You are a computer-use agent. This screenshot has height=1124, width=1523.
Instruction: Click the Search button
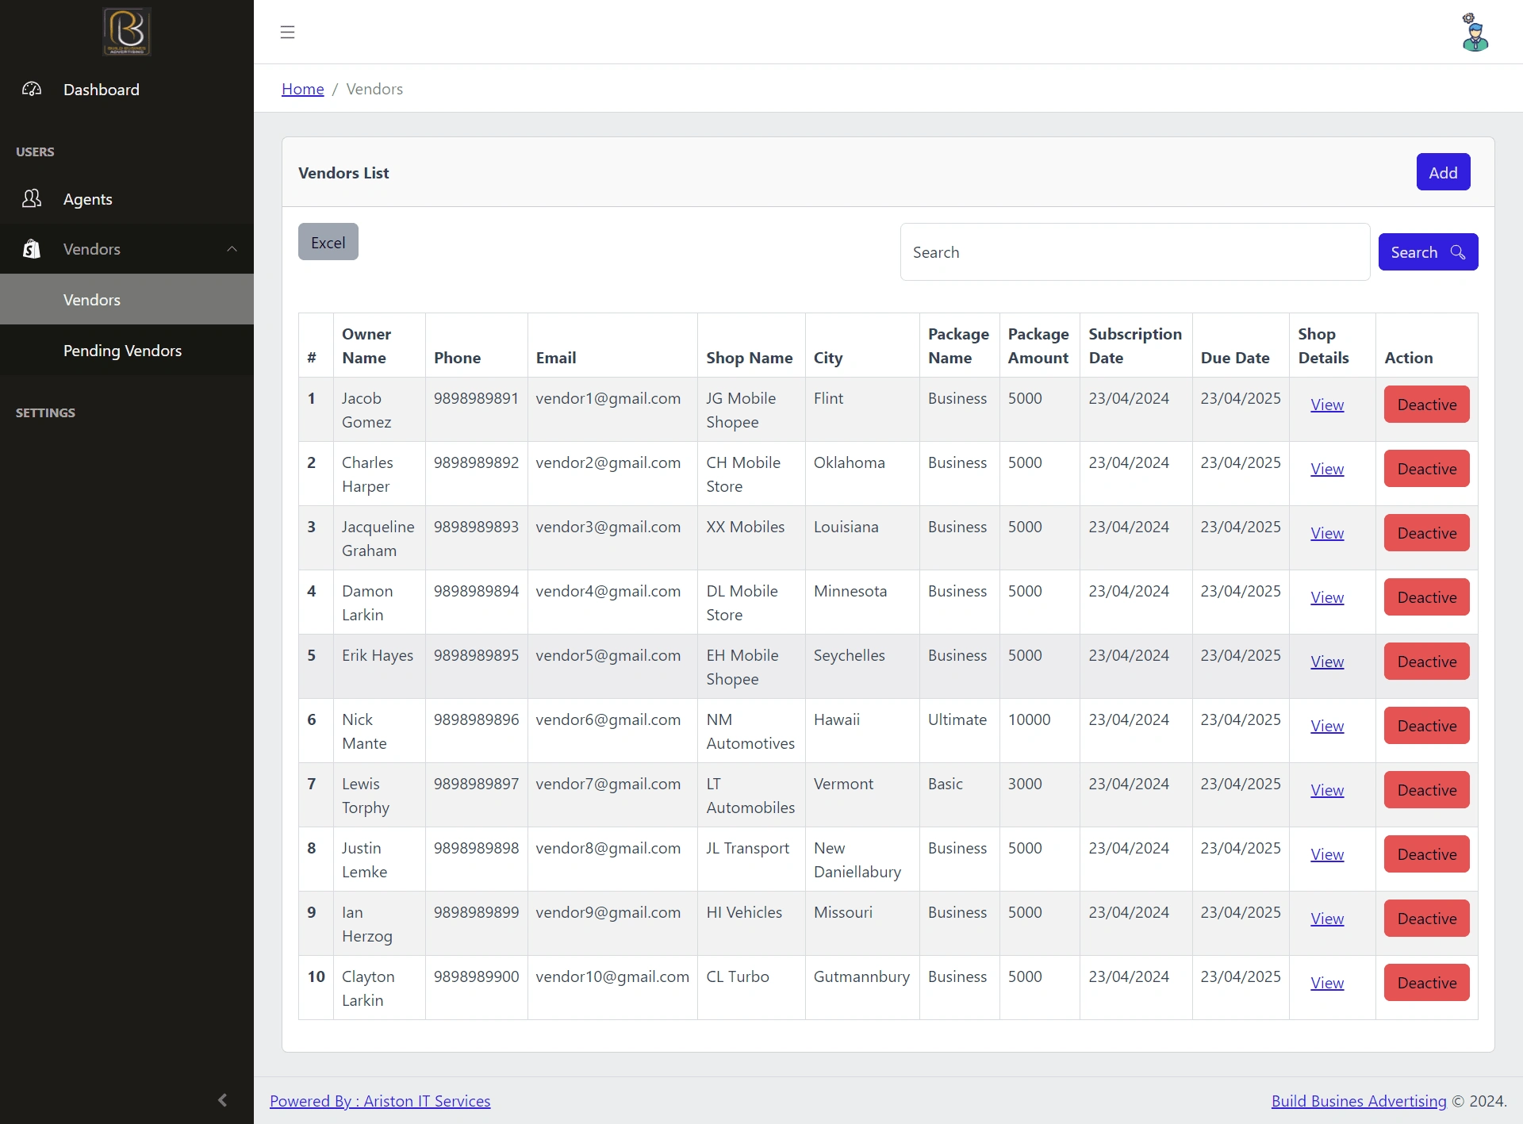(x=1428, y=251)
